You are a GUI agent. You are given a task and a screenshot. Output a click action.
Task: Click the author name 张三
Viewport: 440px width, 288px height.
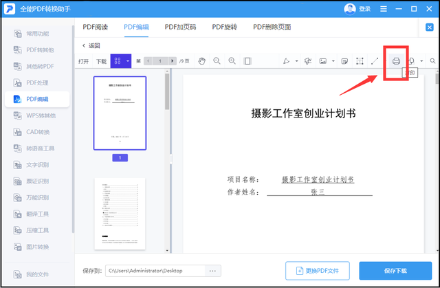pos(318,192)
